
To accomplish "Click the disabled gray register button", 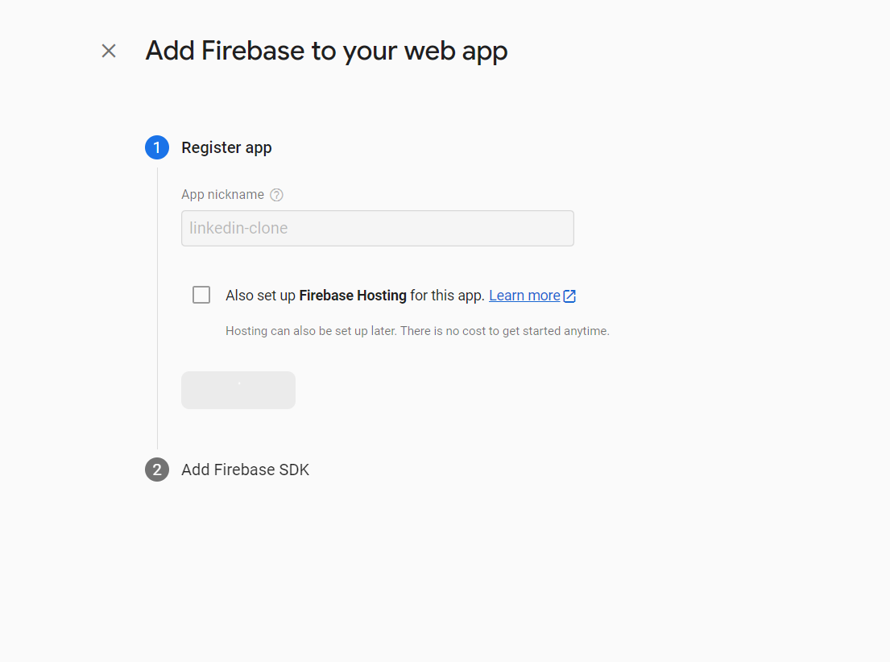I will 238,390.
